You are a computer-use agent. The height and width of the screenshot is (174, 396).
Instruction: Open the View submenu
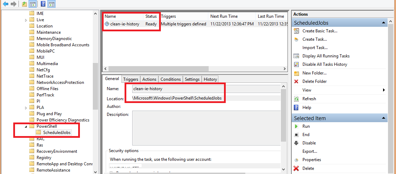coord(383,90)
